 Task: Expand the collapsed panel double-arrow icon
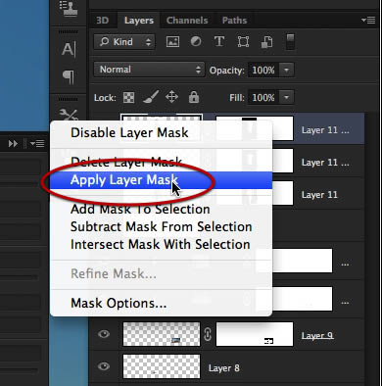tap(13, 144)
